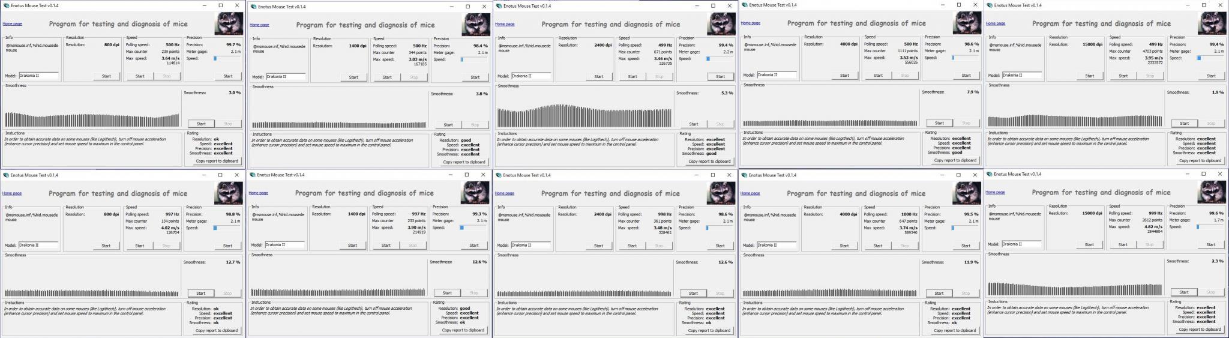Click the title bar app icon of the 2400 dpi 998 Hz window
This screenshot has width=1229, height=338.
coord(499,175)
